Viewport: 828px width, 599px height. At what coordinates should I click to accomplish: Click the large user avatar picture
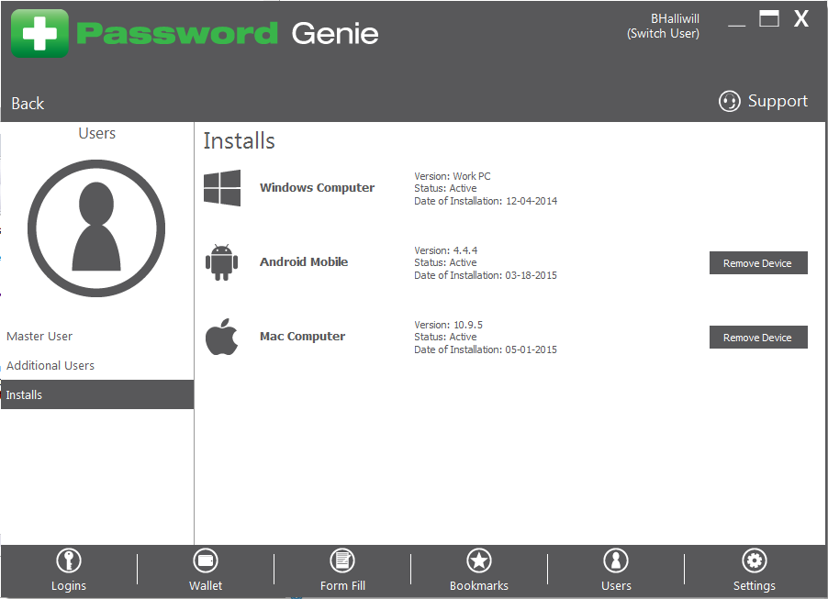tap(96, 228)
